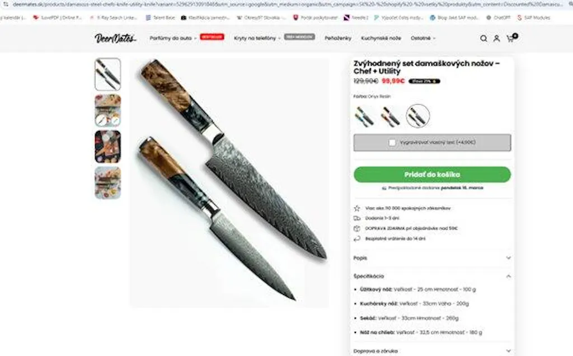Viewport: 573px width, 356px height.
Task: Go to the Peňaženky link
Action: coord(337,38)
